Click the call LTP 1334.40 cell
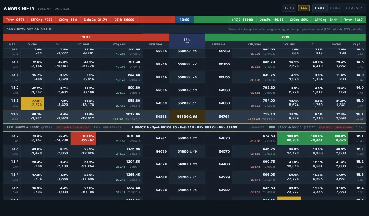Screen dimensions: 369x216 pos(119,190)
